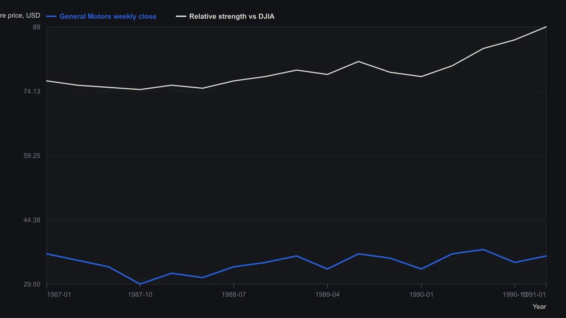Select the y-axis tick label 44.38
Viewport: 566px width, 318px height.
[x=32, y=220]
